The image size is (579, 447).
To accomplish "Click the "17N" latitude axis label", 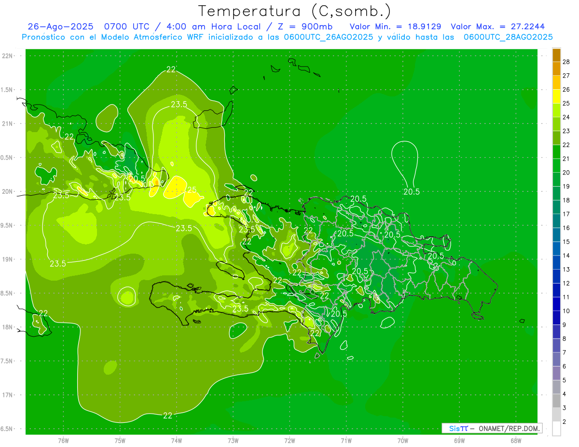I will click(8, 395).
